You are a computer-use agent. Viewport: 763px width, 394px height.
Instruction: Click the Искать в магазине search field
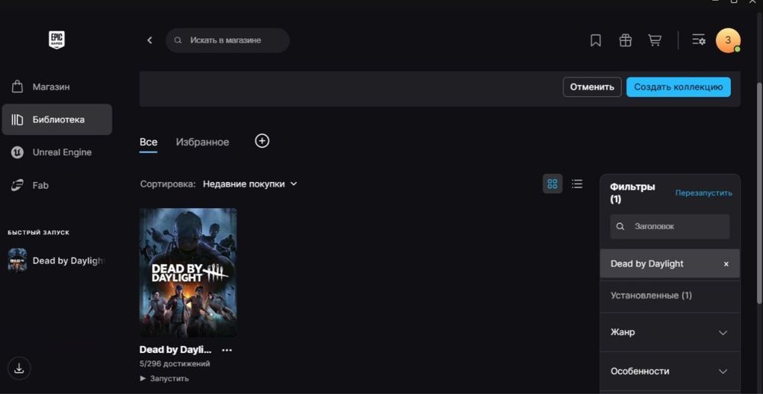(227, 40)
